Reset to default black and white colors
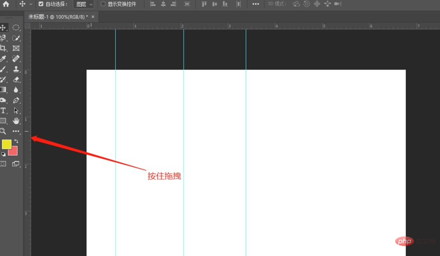The height and width of the screenshot is (256, 440). [3, 154]
